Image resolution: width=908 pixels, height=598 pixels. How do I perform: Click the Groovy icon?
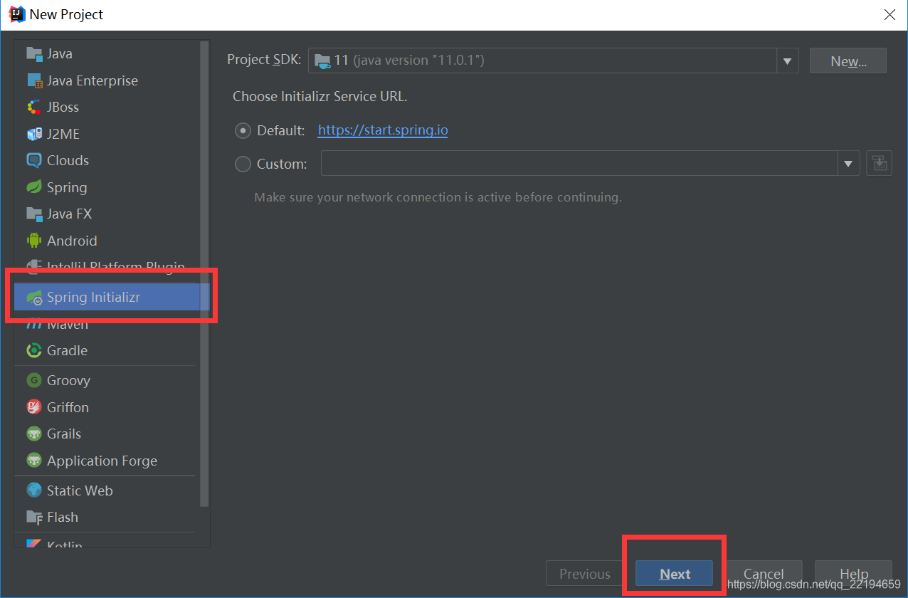pyautogui.click(x=34, y=380)
